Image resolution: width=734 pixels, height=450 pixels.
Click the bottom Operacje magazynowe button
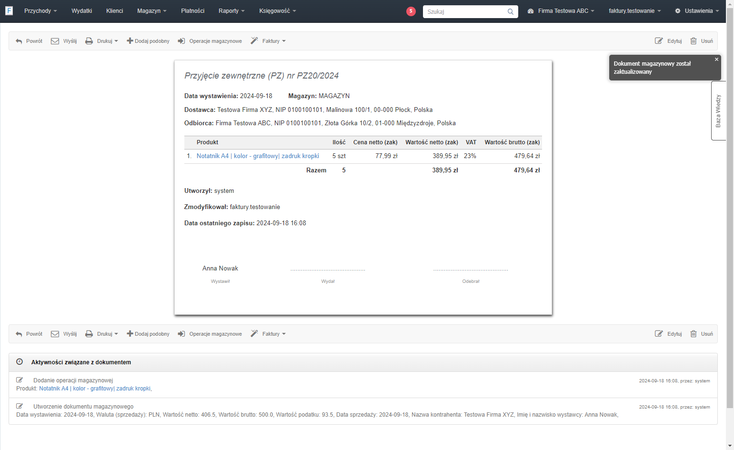tap(210, 334)
